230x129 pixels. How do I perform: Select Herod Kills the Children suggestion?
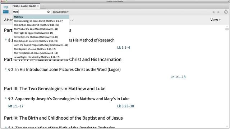click(x=41, y=37)
